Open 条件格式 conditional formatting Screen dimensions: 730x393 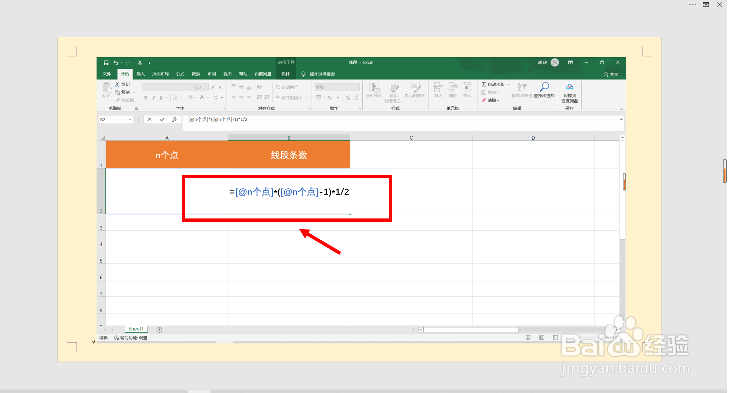[x=374, y=92]
